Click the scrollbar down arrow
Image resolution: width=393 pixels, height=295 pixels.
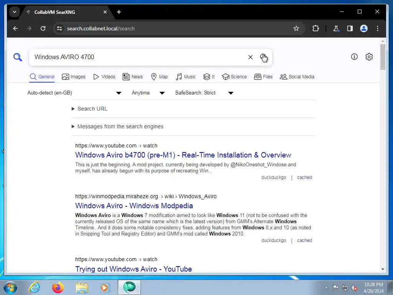click(383, 269)
